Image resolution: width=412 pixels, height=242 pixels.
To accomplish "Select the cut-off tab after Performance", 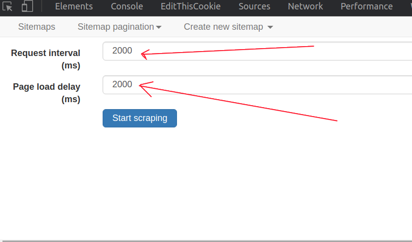I will [x=411, y=6].
